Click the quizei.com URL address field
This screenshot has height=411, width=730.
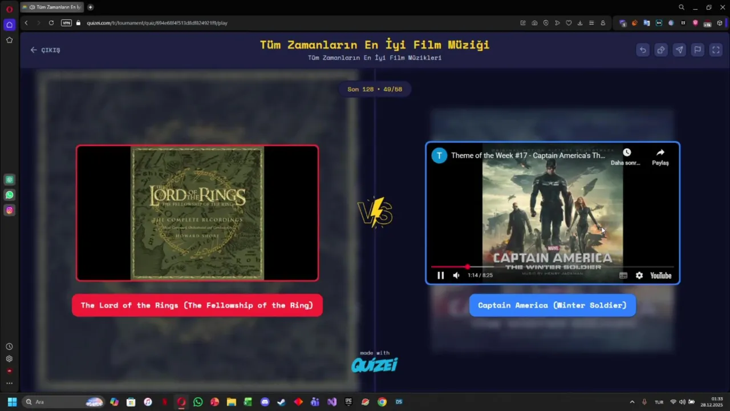coord(157,23)
